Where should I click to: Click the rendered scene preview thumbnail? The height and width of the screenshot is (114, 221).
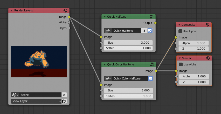tap(39, 62)
